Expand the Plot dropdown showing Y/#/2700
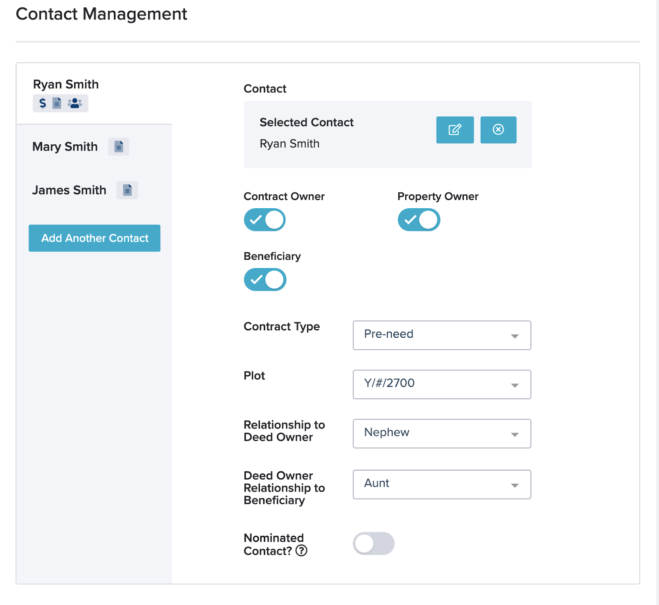Image resolution: width=659 pixels, height=605 pixels. (x=442, y=384)
